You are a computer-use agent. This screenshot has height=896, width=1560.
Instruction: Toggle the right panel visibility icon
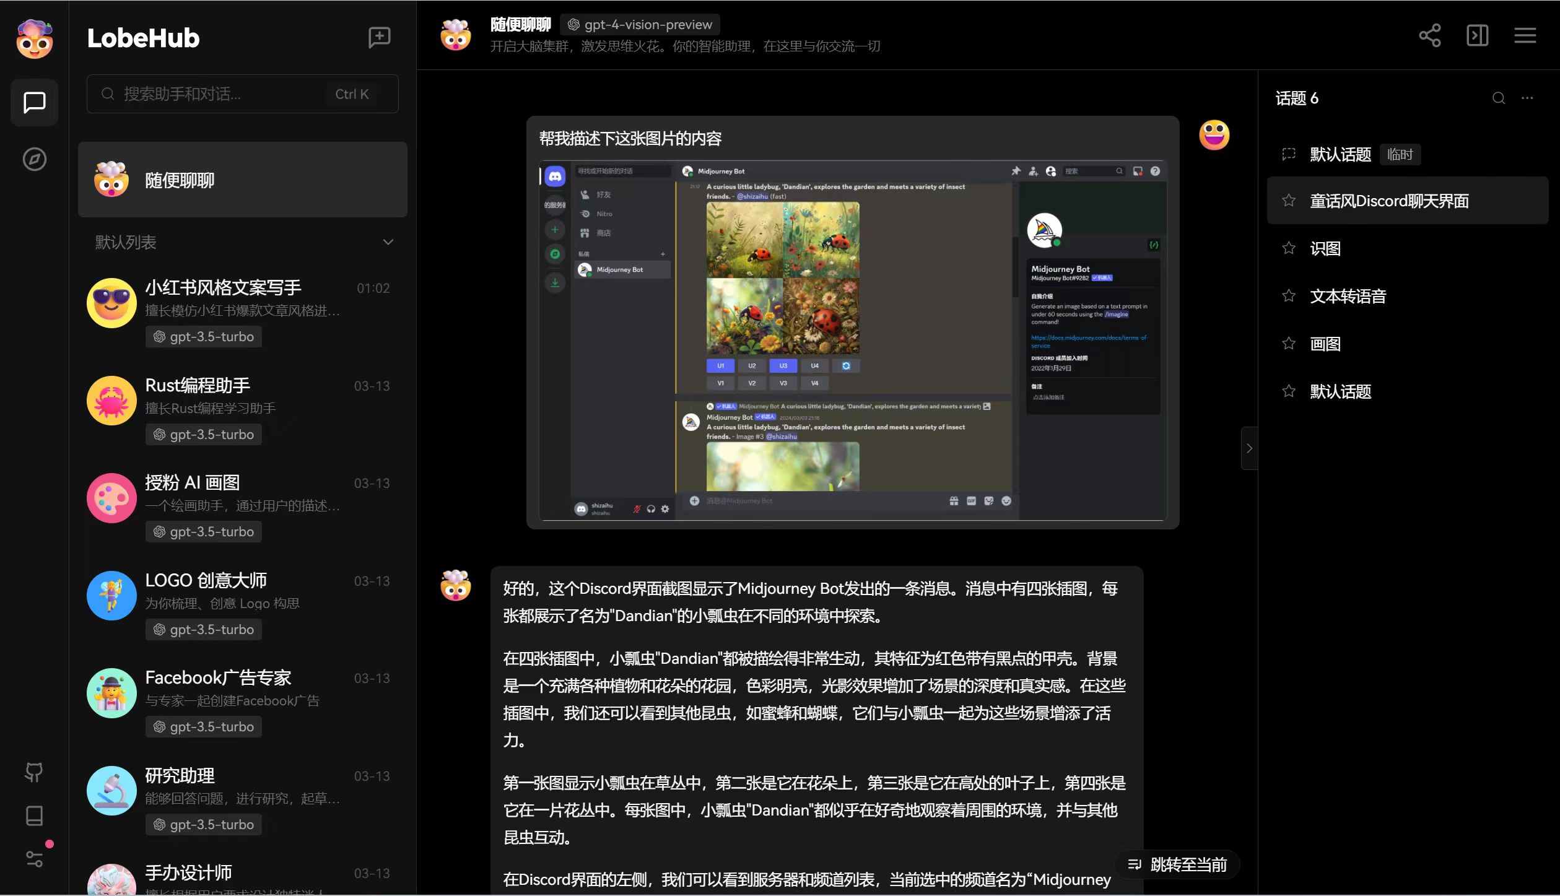coord(1477,35)
